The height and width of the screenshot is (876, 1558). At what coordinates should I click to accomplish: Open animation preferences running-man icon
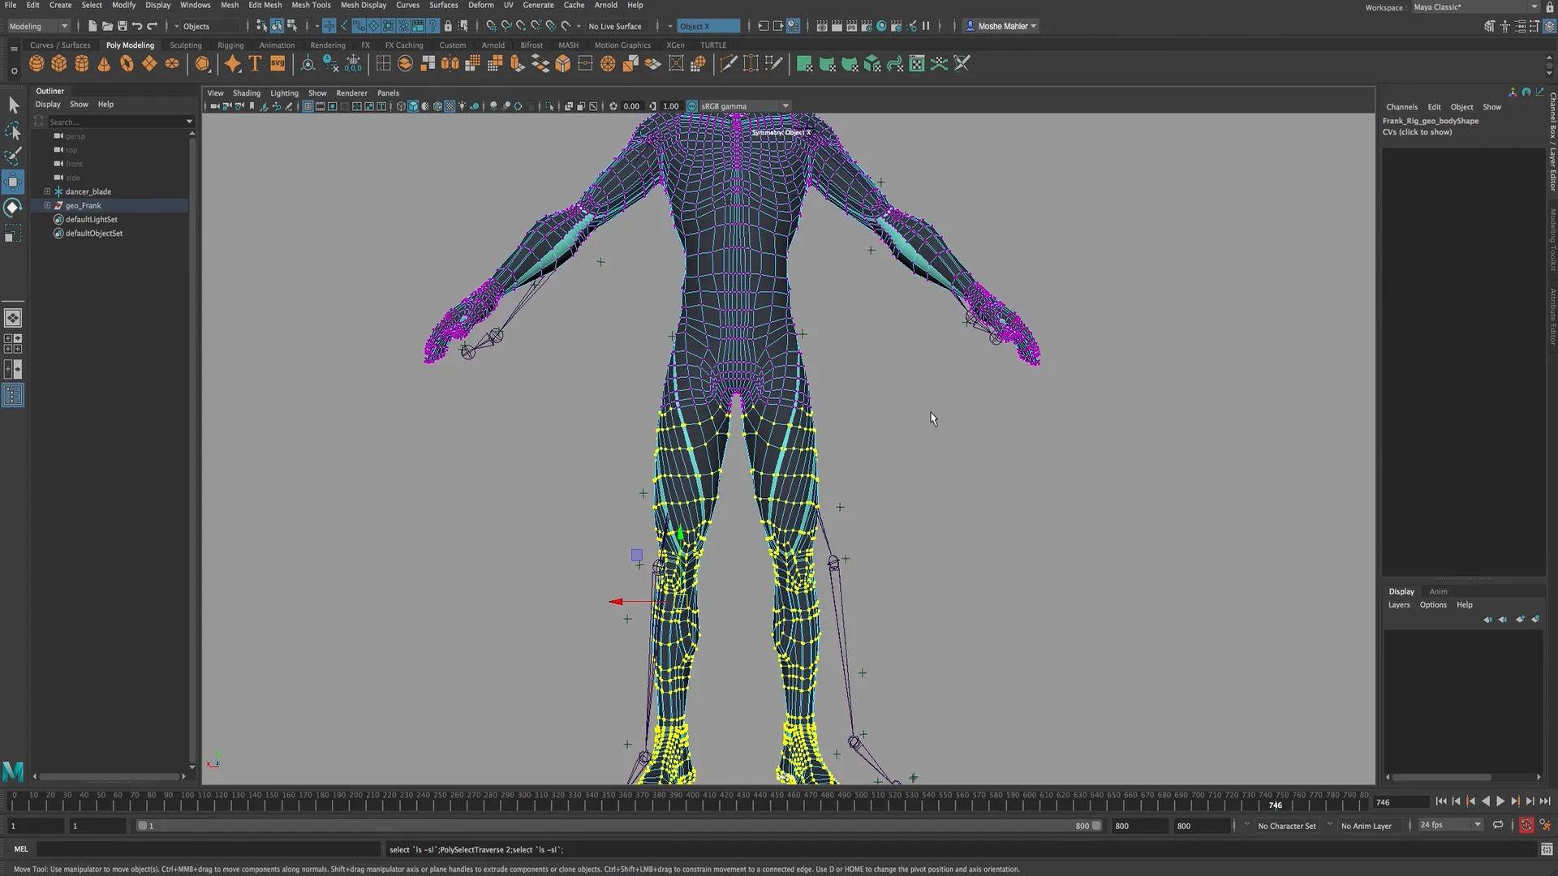[1545, 826]
